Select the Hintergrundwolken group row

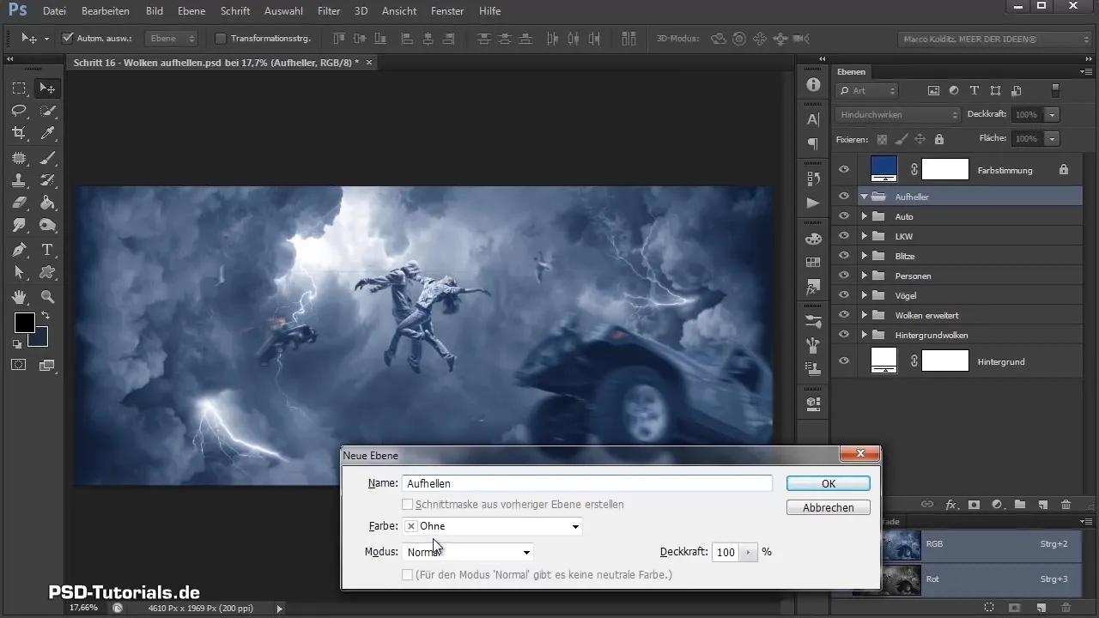click(x=957, y=335)
